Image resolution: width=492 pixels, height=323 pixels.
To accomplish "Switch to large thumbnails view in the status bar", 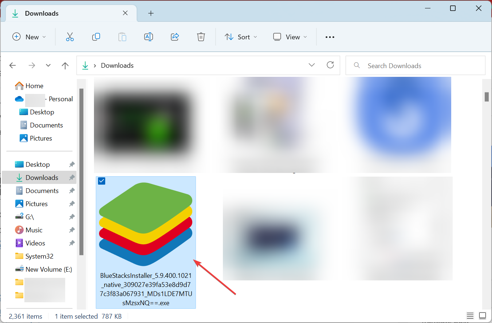I will point(483,315).
